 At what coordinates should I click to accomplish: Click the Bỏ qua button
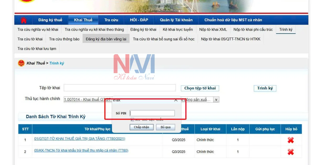pyautogui.click(x=166, y=127)
